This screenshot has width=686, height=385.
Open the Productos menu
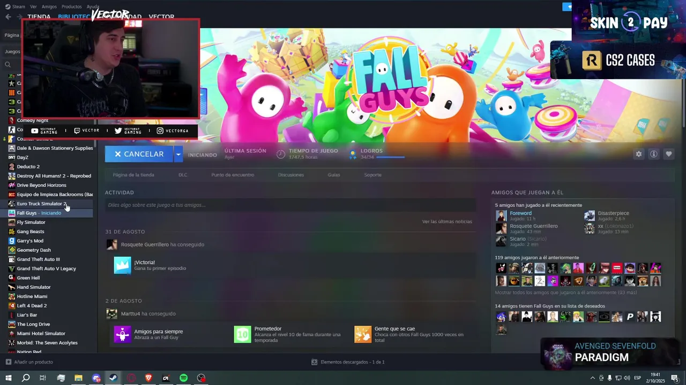click(71, 6)
